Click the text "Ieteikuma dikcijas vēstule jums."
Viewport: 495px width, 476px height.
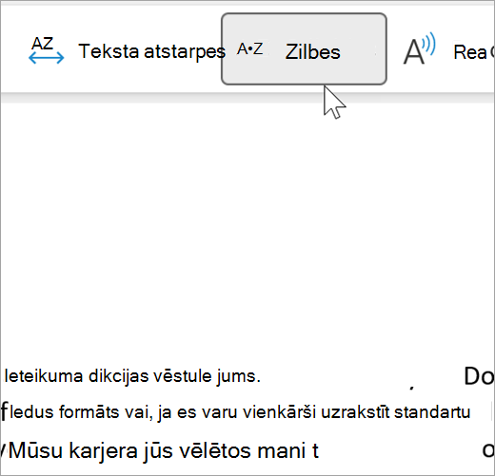pos(132,376)
